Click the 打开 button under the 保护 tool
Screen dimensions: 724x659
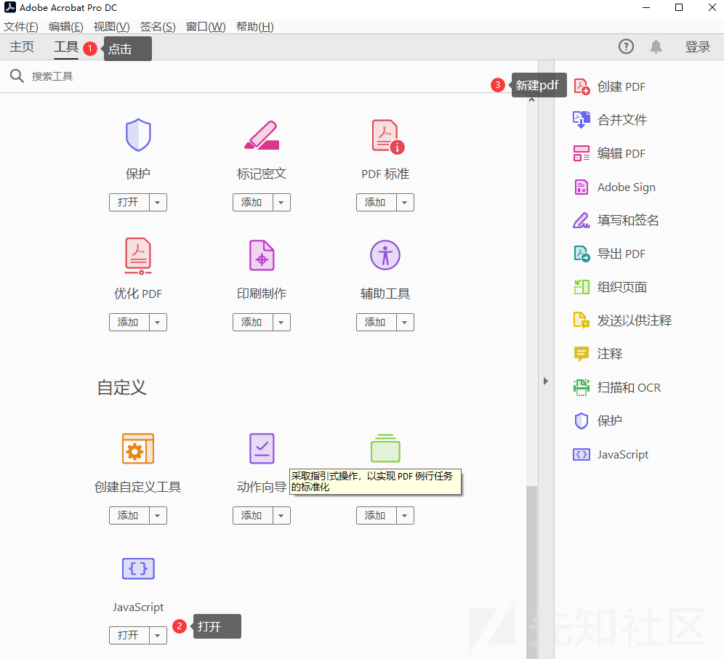coord(129,203)
